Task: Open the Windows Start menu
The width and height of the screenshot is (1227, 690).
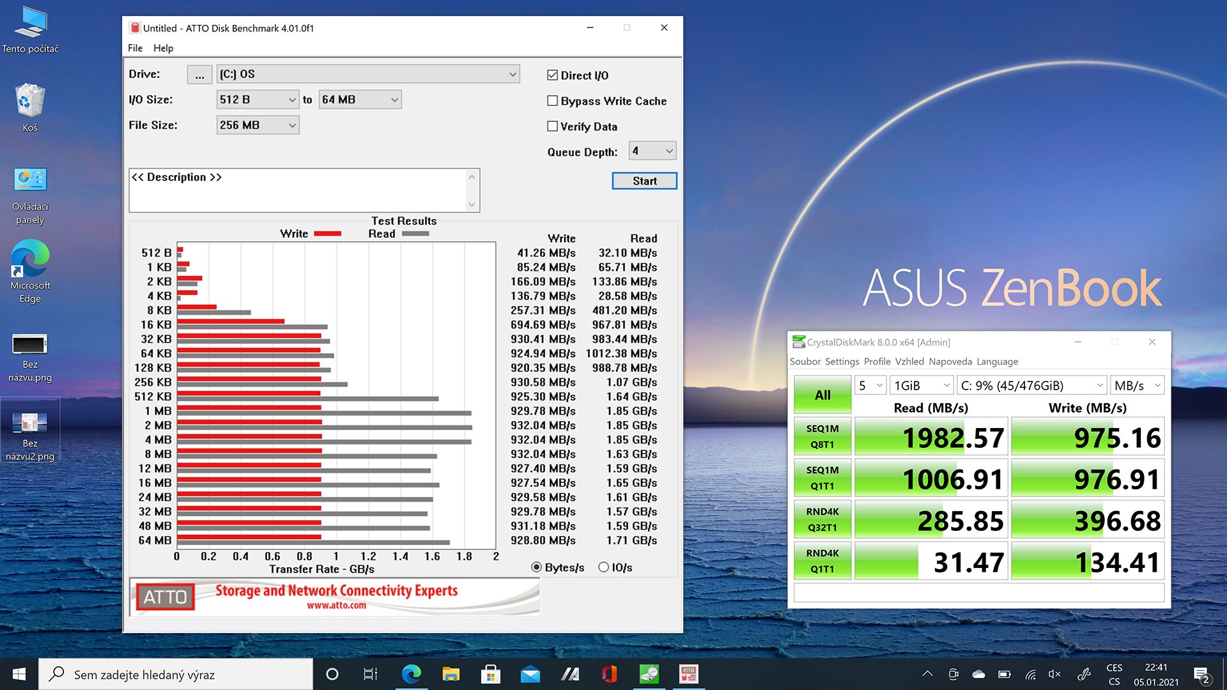Action: coord(19,674)
